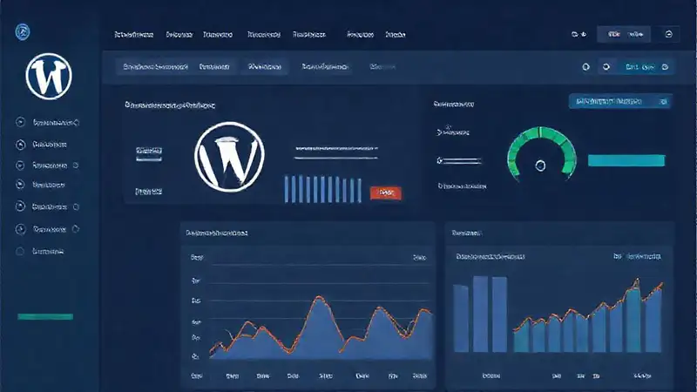
Task: Click the first circular icon in the second toolbar
Action: point(585,67)
